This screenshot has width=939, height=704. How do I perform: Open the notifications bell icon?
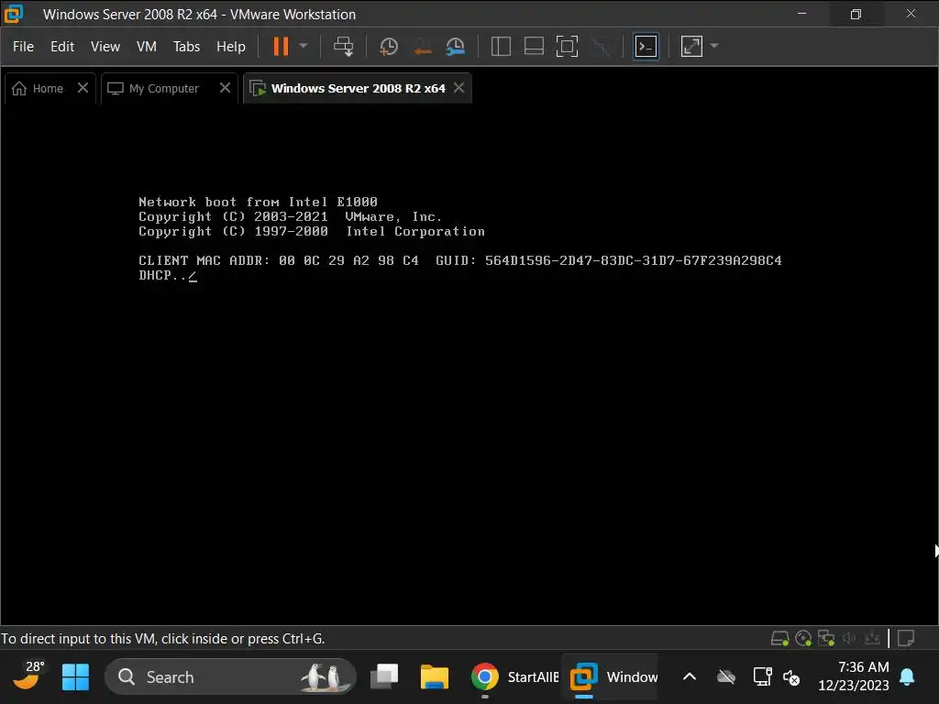pyautogui.click(x=907, y=677)
